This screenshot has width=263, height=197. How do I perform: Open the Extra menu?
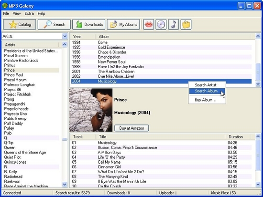(x=29, y=13)
